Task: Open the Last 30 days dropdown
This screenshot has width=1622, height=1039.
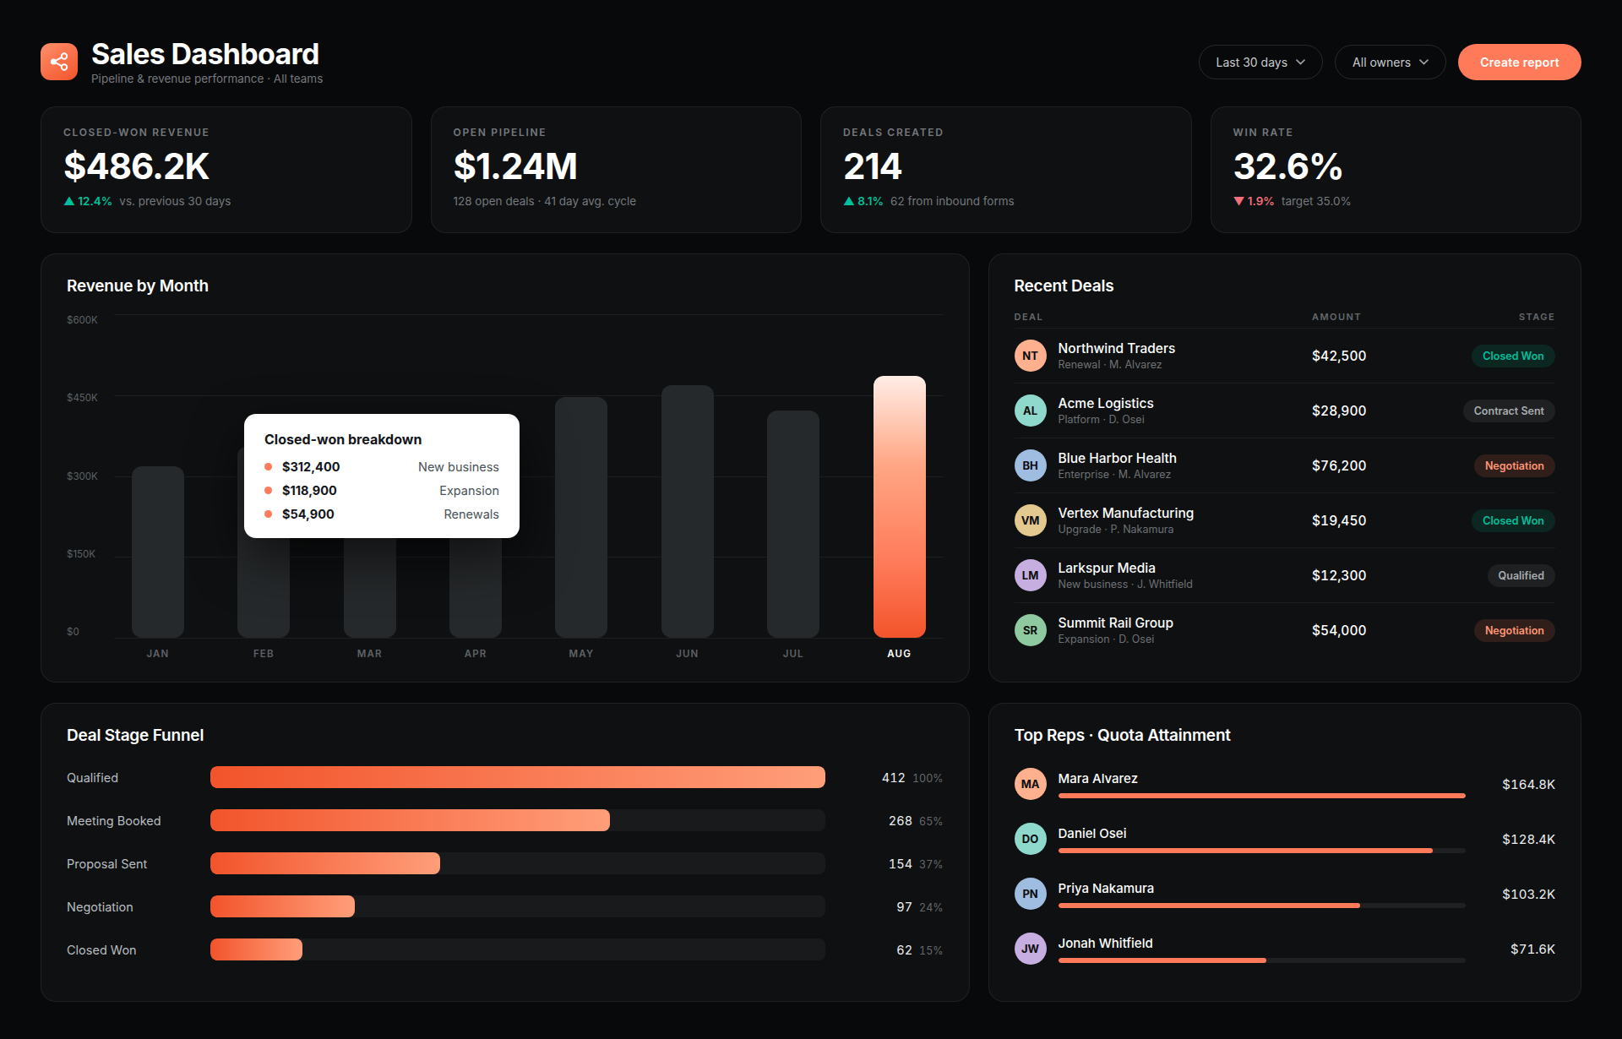Action: pos(1260,63)
